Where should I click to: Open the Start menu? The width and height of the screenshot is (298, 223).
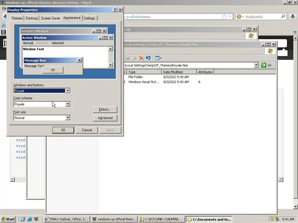[x=8, y=219]
